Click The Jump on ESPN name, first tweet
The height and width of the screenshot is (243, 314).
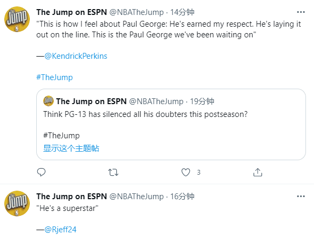(71, 12)
